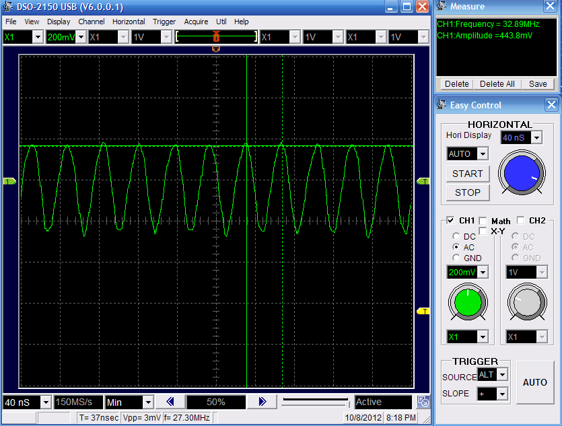The width and height of the screenshot is (562, 426).
Task: Select GND coupling for CH1
Action: 457,258
